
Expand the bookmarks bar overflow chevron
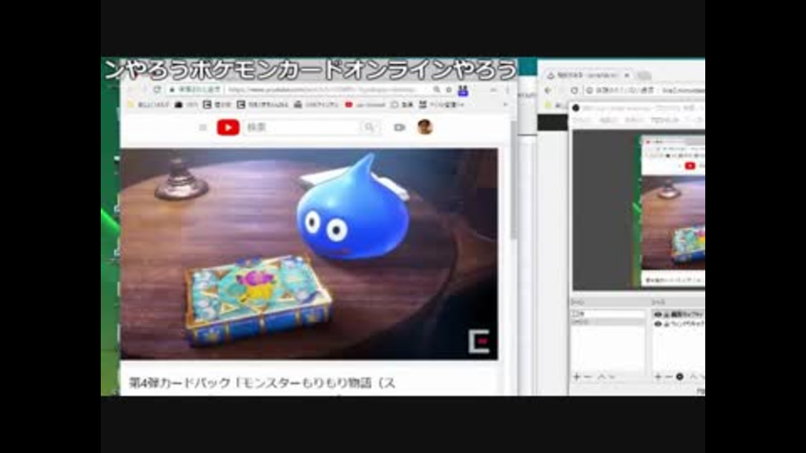coord(505,105)
